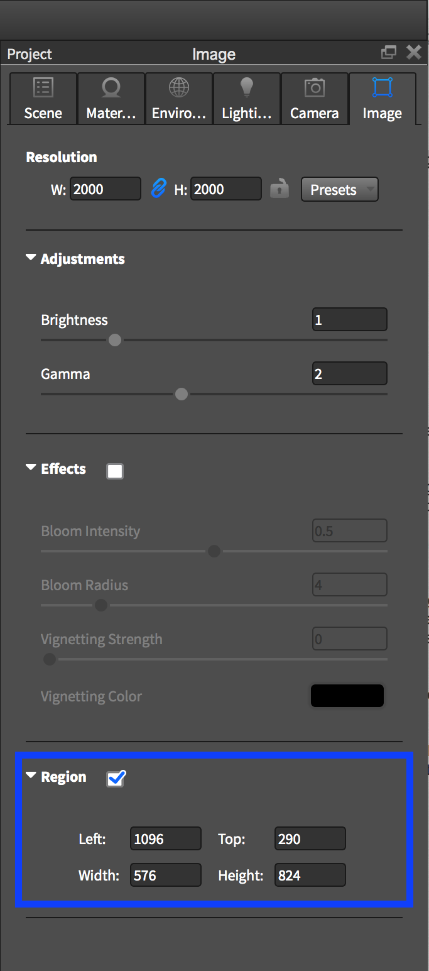Click the resolution Width input field
This screenshot has width=429, height=971.
[106, 189]
